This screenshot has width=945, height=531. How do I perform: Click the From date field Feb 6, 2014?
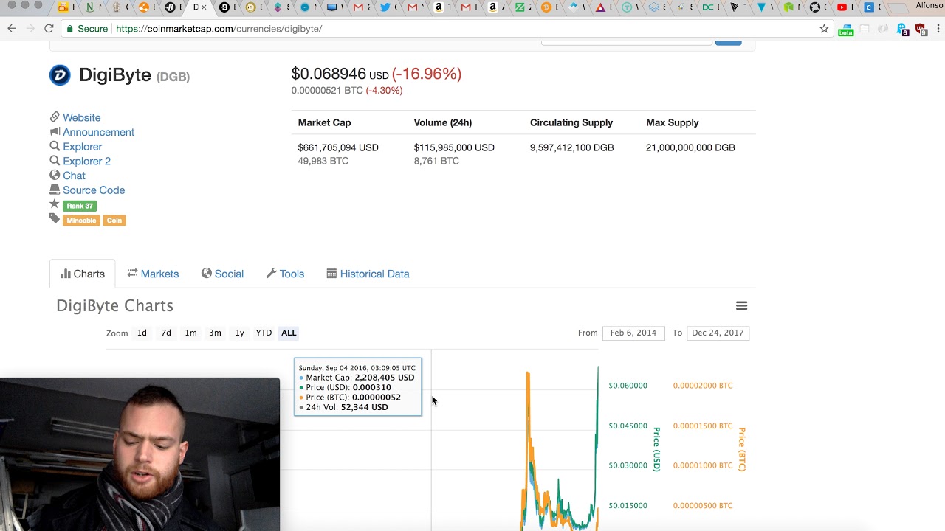pos(633,333)
